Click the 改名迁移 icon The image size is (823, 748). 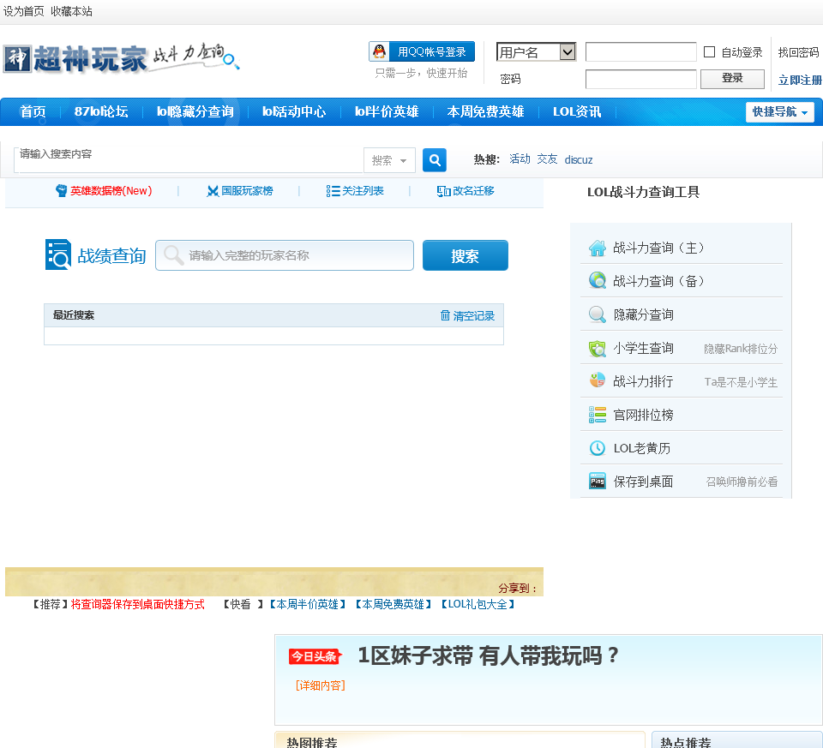pyautogui.click(x=443, y=191)
